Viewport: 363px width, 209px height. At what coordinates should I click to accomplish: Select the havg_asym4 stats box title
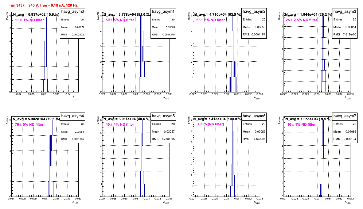coord(73,116)
